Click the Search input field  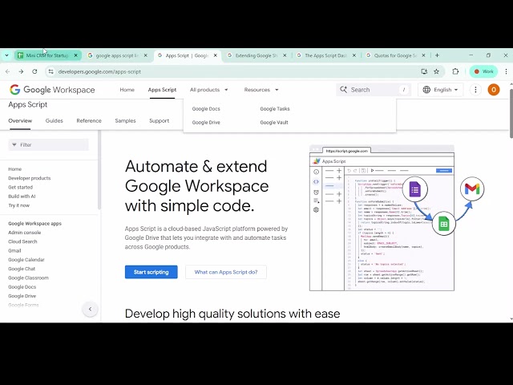click(374, 90)
